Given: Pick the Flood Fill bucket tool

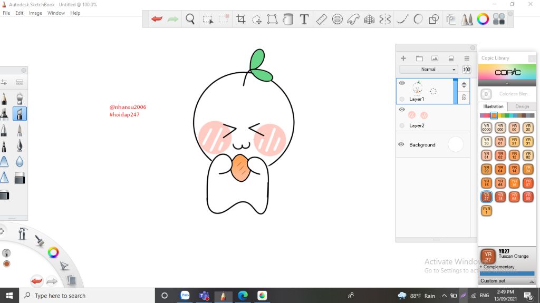Looking at the screenshot, I should pos(288,19).
